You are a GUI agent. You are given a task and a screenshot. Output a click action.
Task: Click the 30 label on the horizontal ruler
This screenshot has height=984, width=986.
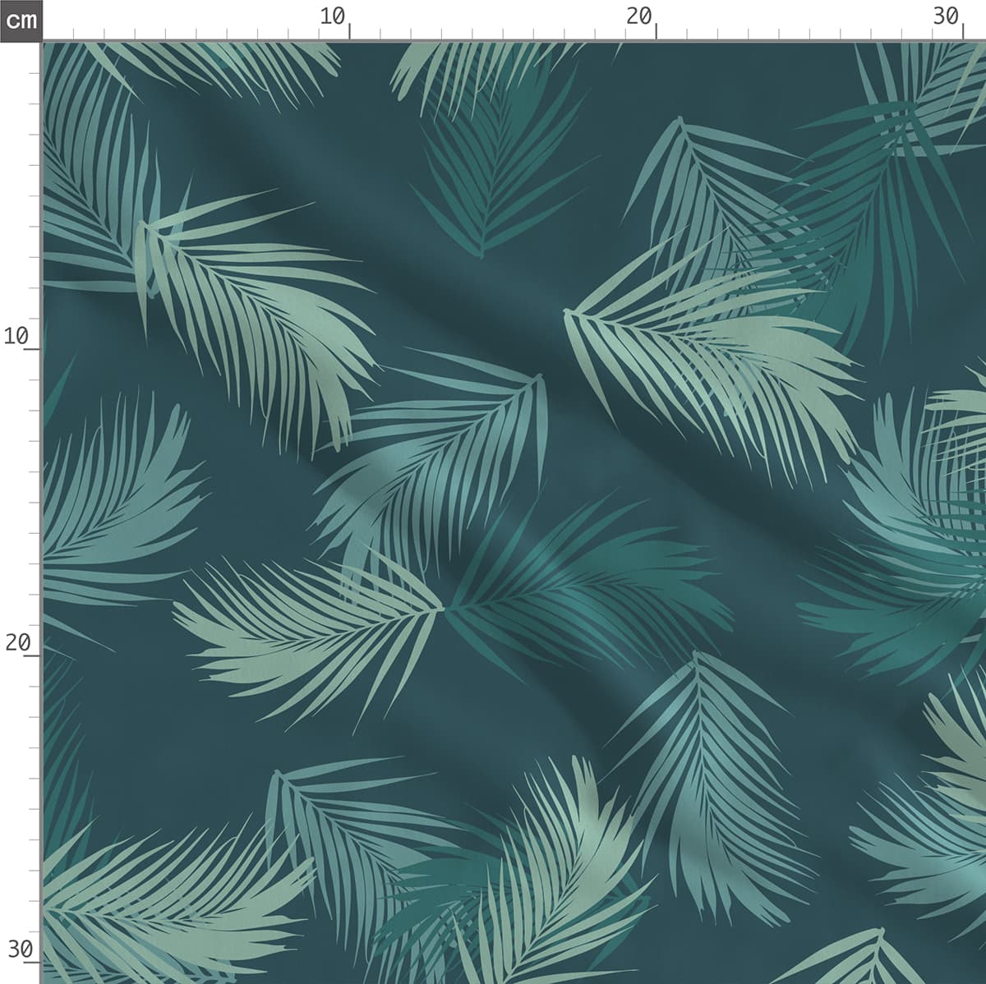pyautogui.click(x=947, y=16)
